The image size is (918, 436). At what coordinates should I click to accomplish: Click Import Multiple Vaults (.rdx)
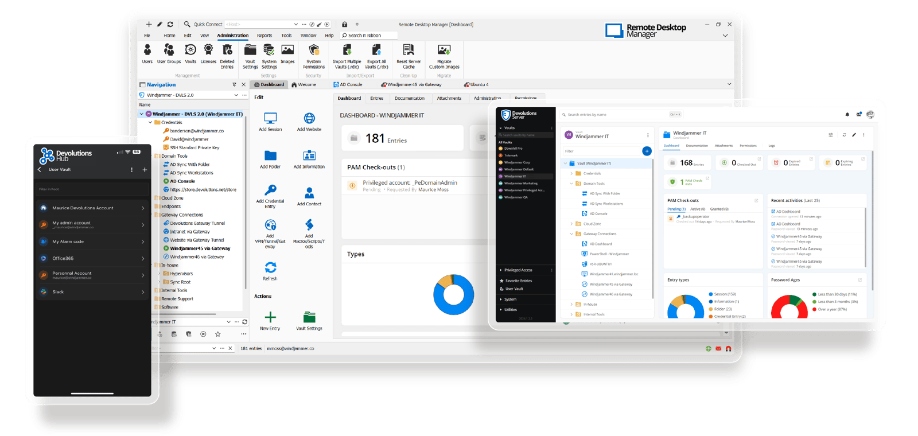coord(347,56)
